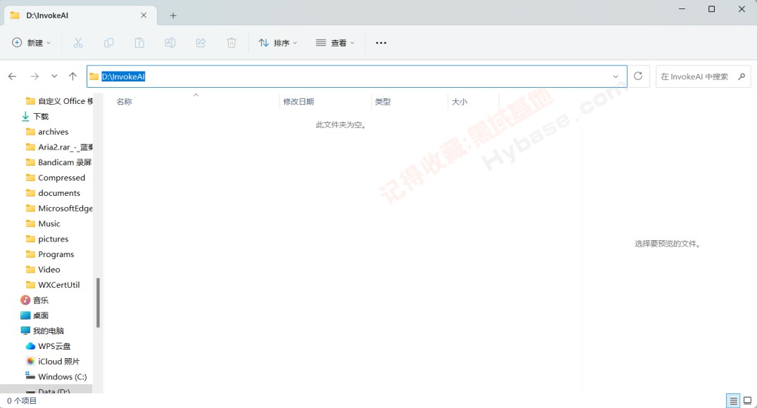Sort by 大小 column header
The height and width of the screenshot is (408, 757).
pyautogui.click(x=459, y=102)
